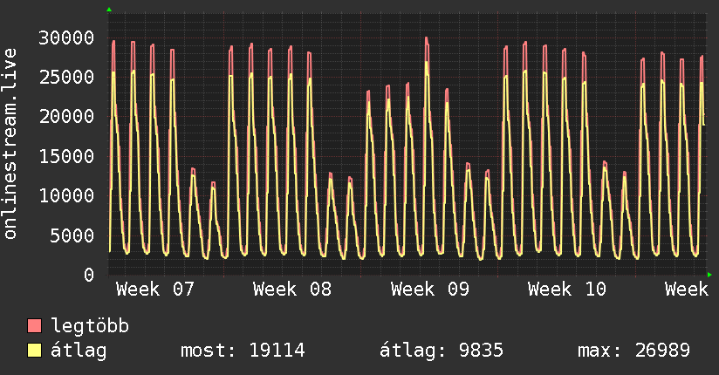Click the yellow átlag legend swatch
The width and height of the screenshot is (719, 375).
click(x=35, y=351)
